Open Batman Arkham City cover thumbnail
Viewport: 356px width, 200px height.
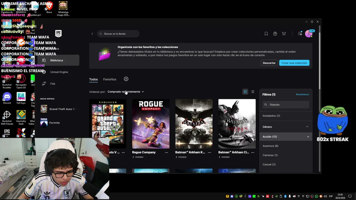click(237, 124)
